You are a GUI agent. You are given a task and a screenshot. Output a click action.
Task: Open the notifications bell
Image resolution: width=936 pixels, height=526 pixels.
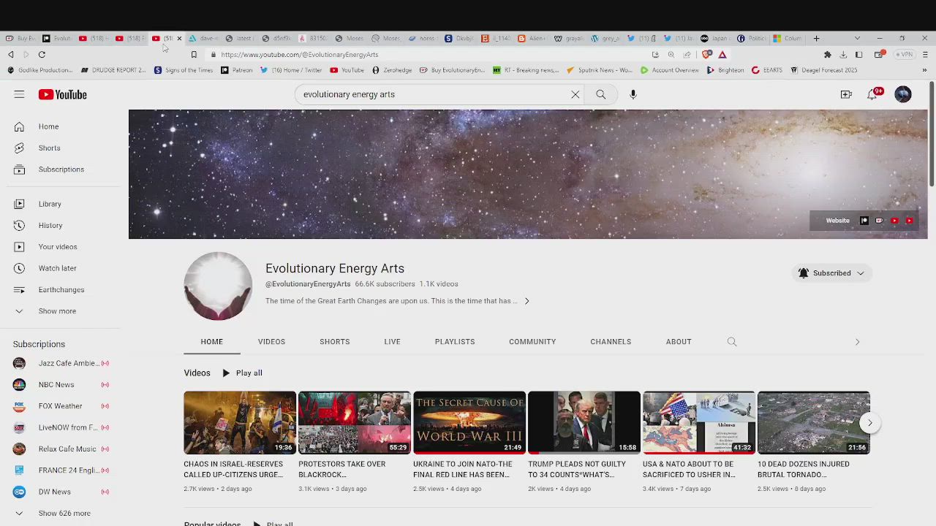click(x=872, y=94)
